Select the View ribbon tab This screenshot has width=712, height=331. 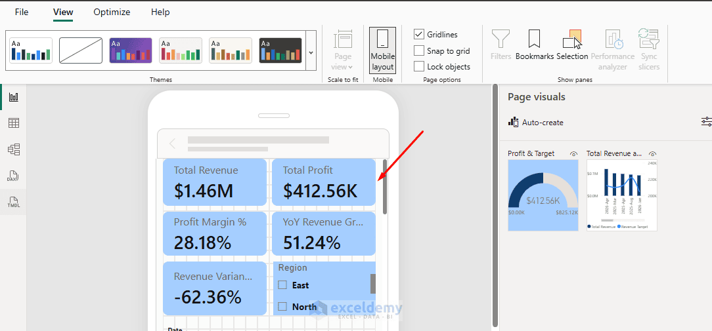[63, 12]
